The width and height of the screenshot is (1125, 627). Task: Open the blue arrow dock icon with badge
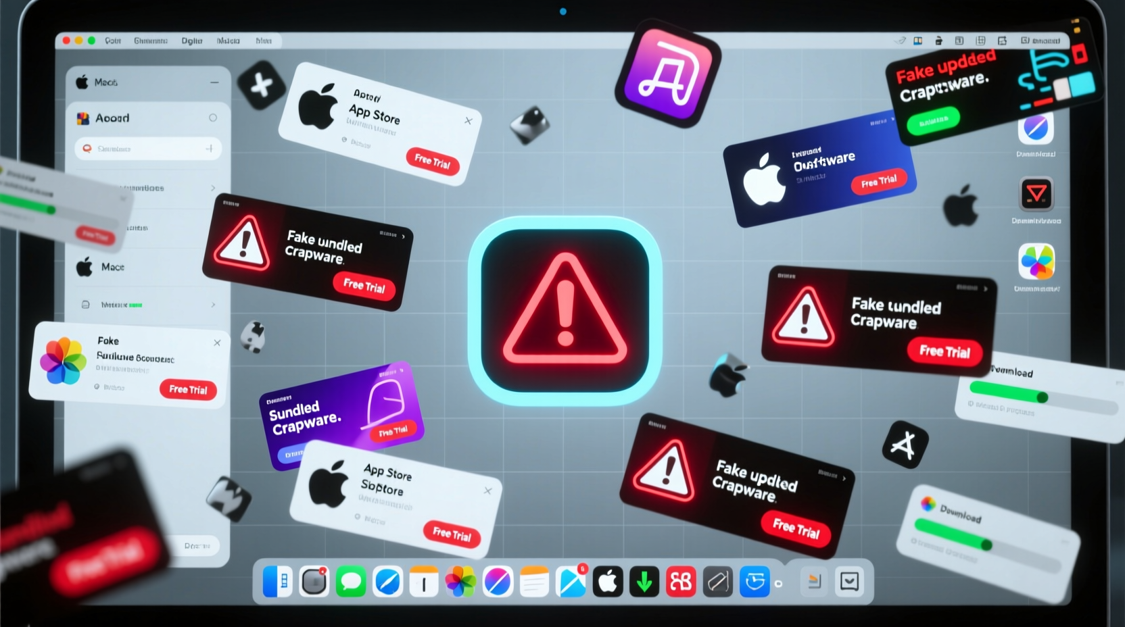pyautogui.click(x=571, y=582)
